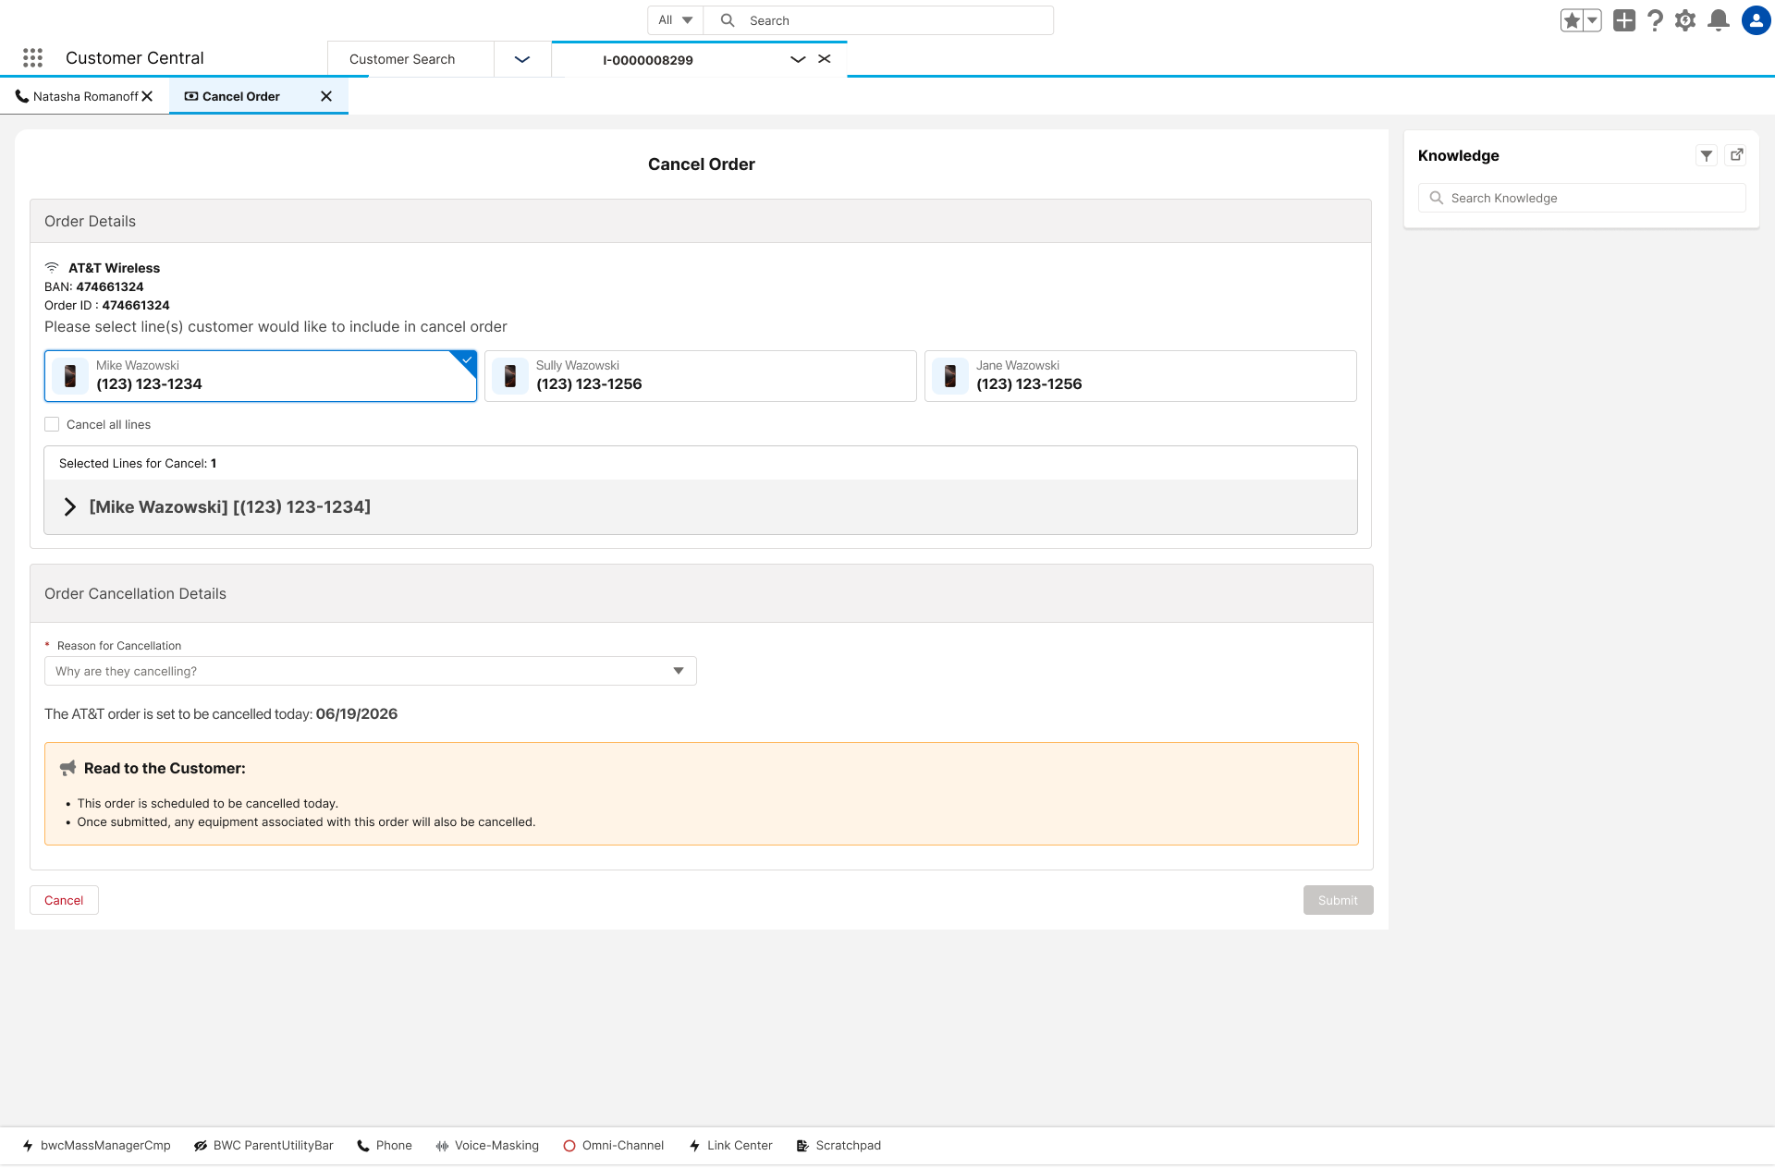Viewport: 1775px width, 1168px height.
Task: Open the Setup gear icon
Action: (x=1685, y=20)
